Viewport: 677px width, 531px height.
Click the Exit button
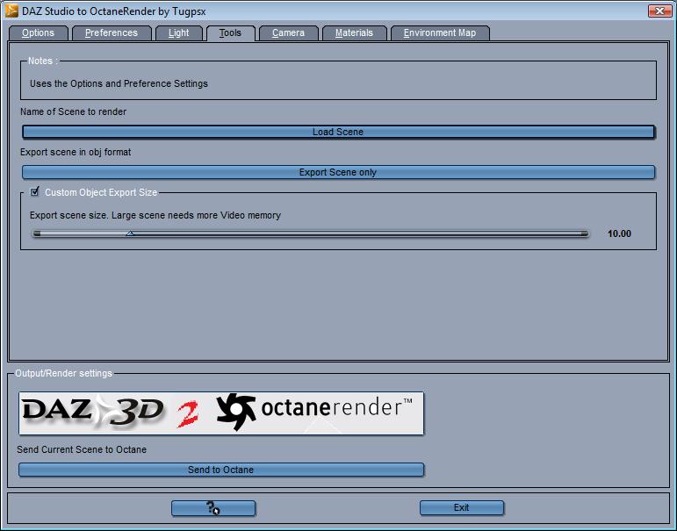click(462, 507)
